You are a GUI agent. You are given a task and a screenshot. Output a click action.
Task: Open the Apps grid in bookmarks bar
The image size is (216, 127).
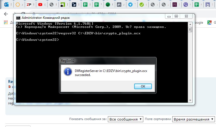[x=5, y=23]
